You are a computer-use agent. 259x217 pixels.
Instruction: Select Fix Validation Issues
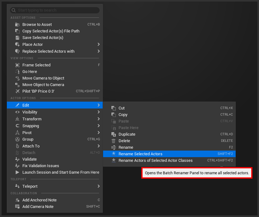pos(55,166)
